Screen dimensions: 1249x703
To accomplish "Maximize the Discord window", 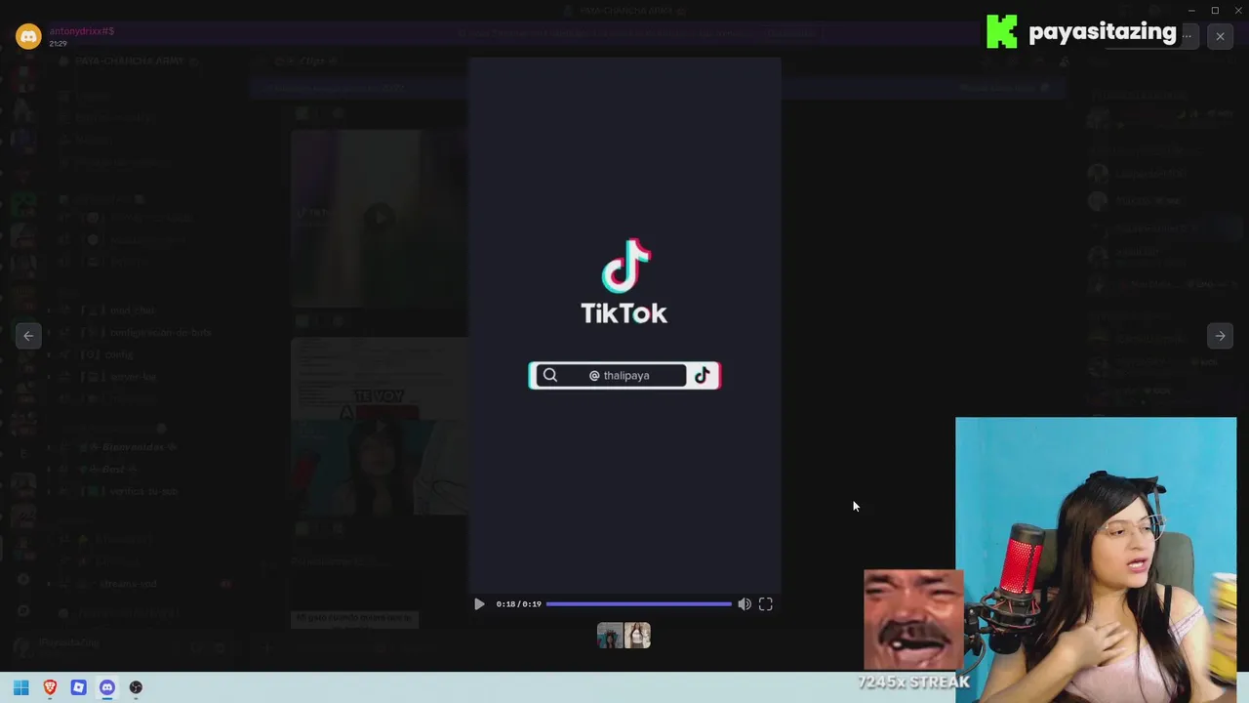I will [x=1215, y=10].
